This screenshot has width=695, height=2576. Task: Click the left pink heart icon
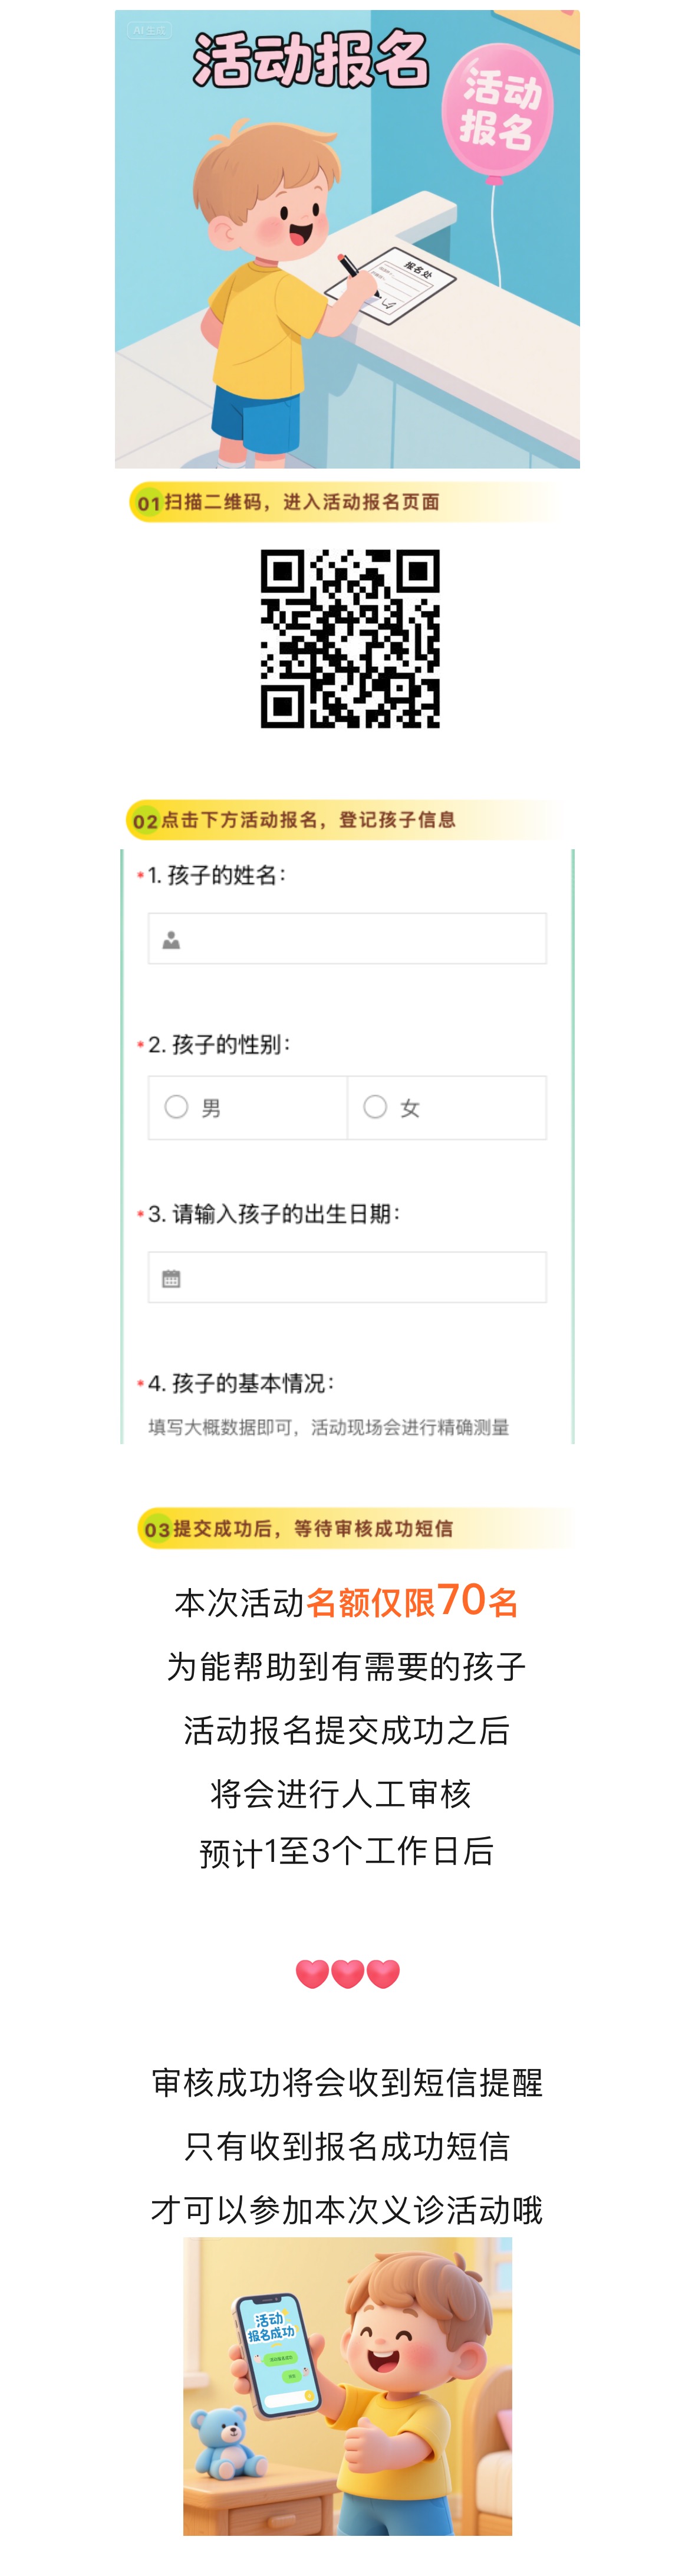312,1974
